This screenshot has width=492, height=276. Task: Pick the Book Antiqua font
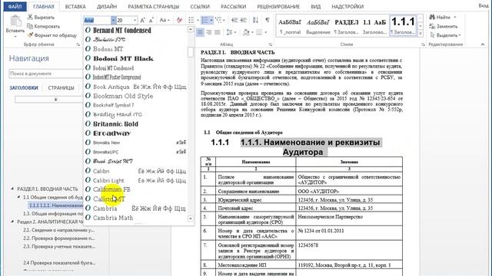click(x=136, y=87)
